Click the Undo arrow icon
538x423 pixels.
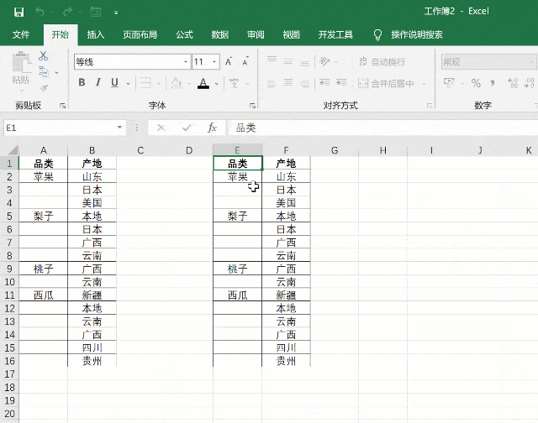pos(40,13)
